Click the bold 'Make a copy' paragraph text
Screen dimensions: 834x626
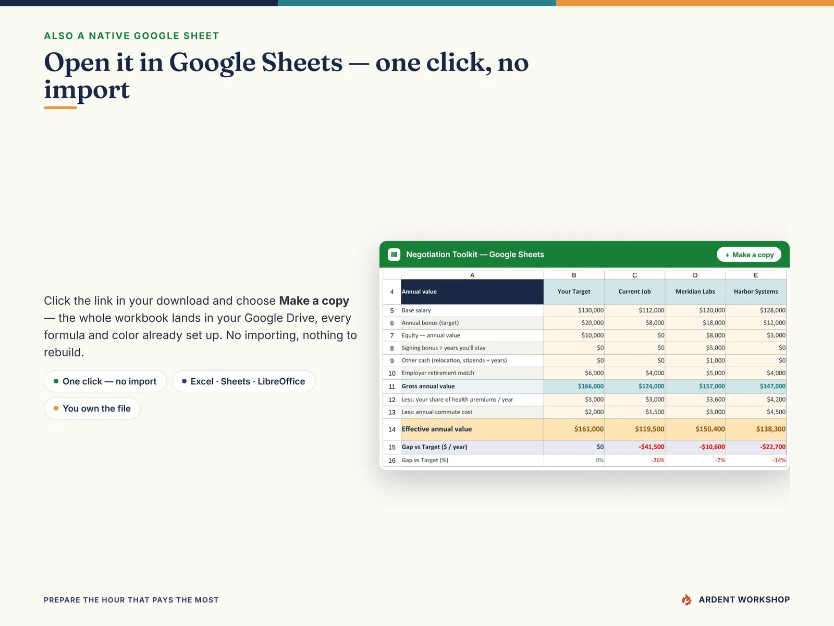pyautogui.click(x=314, y=301)
